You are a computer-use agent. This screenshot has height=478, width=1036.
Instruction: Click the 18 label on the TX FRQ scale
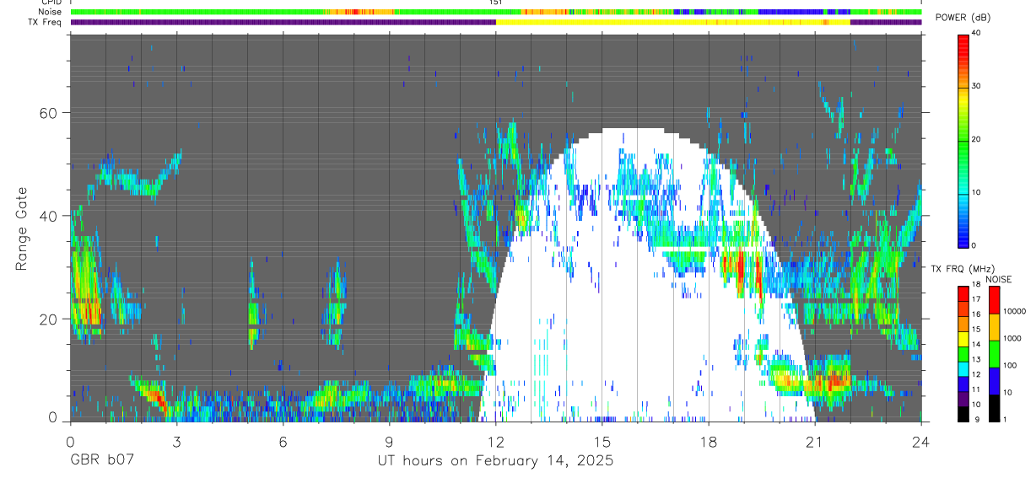[x=976, y=286]
